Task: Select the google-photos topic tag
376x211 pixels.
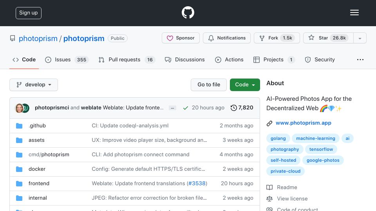Action: [323, 160]
